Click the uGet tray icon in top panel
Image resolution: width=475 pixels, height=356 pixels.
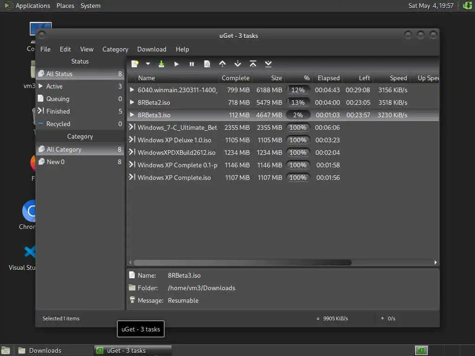click(x=468, y=6)
